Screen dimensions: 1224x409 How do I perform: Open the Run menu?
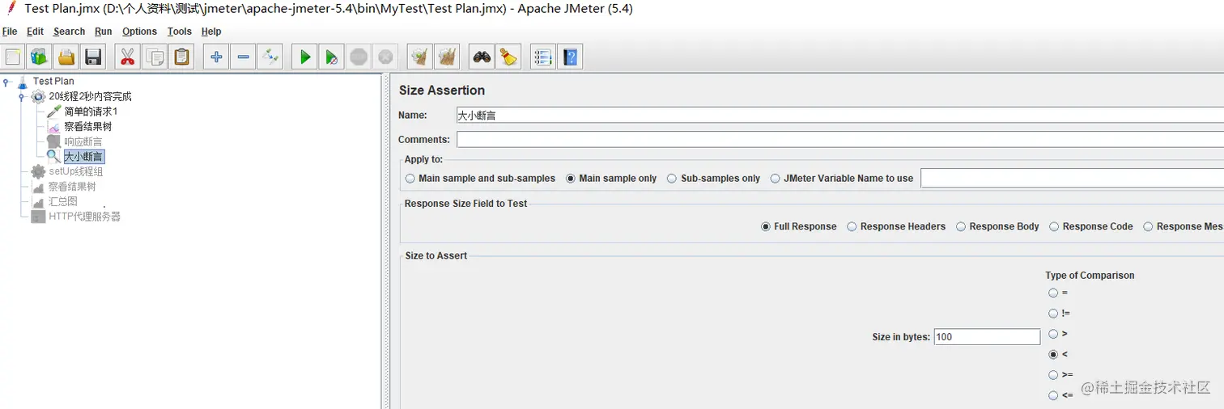[x=103, y=32]
